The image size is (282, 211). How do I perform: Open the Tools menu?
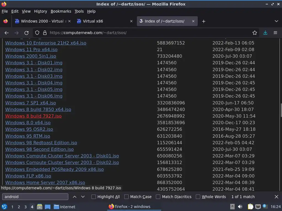coord(79,11)
